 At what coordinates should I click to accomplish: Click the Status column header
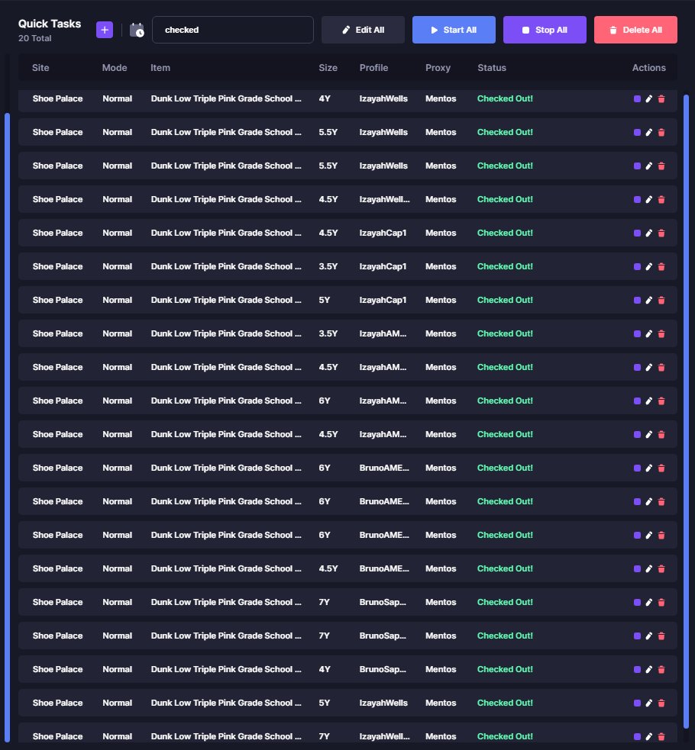492,67
